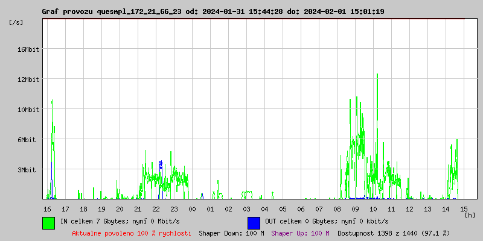Click the blue OUT legend swatch
This screenshot has height=241, width=483.
pyautogui.click(x=254, y=222)
